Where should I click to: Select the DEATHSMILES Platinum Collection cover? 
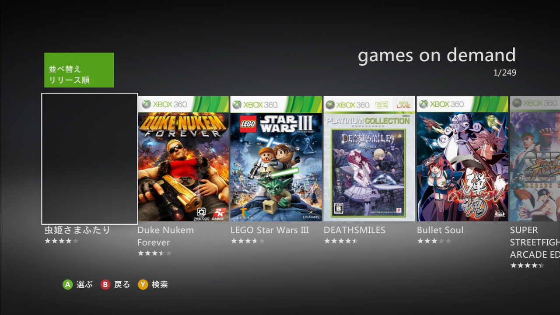(369, 159)
